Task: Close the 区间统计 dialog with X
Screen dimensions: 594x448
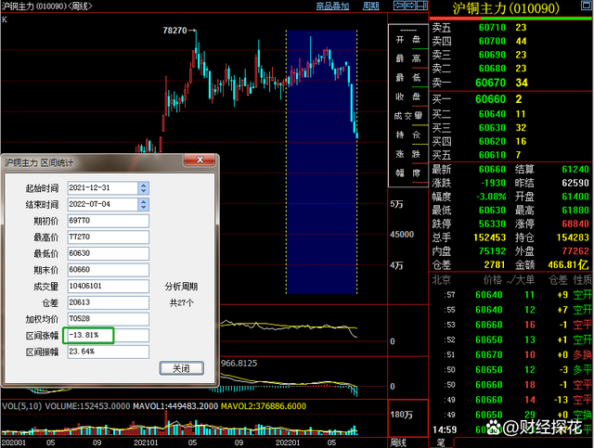Action: point(200,160)
